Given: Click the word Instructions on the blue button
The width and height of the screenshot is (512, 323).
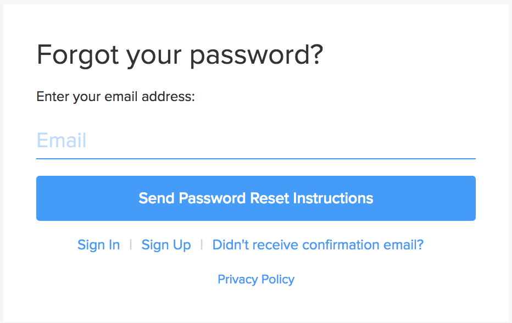Looking at the screenshot, I should tap(333, 198).
